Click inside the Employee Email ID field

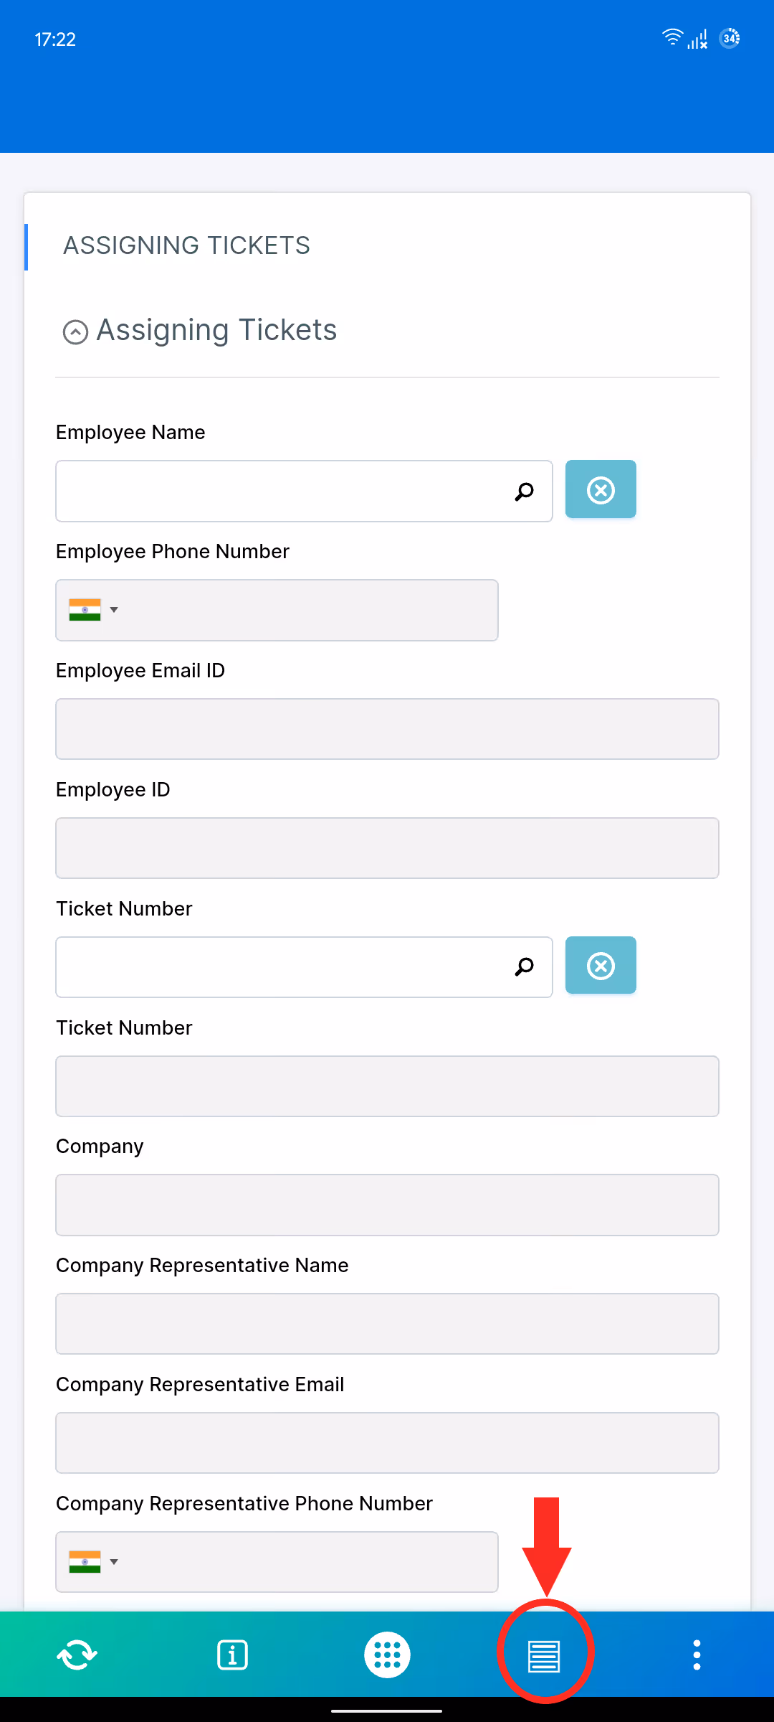click(x=387, y=728)
